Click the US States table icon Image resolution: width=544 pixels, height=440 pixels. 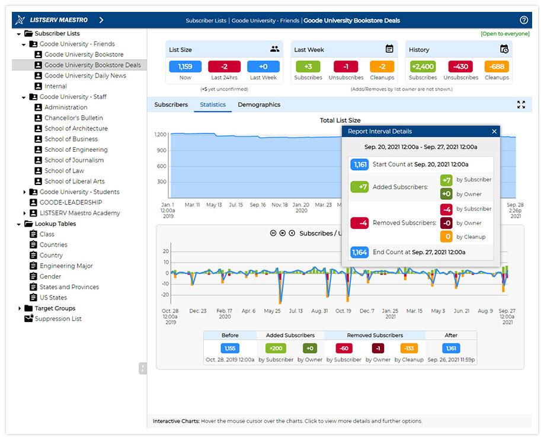click(x=33, y=298)
